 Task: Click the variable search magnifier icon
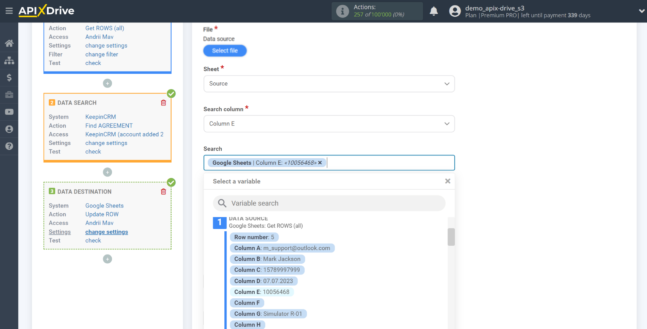(222, 203)
